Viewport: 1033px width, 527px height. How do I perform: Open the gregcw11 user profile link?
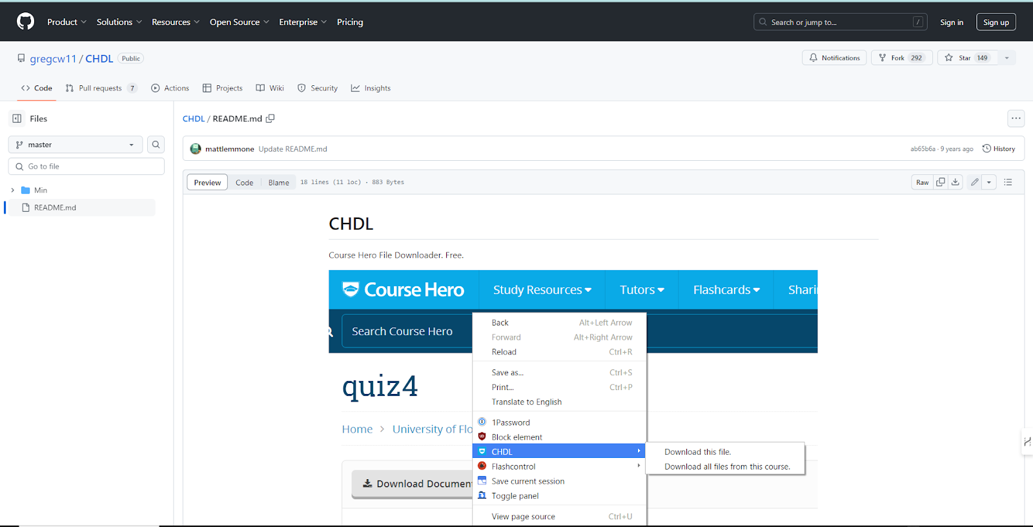coord(53,59)
